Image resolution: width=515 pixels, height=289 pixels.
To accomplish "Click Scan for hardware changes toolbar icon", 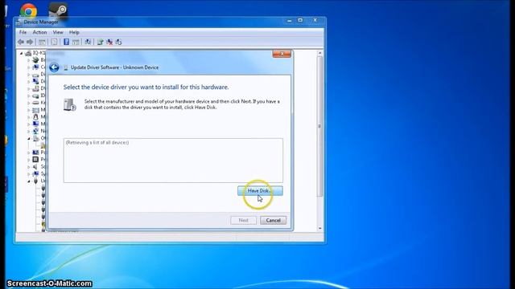I will coord(88,42).
